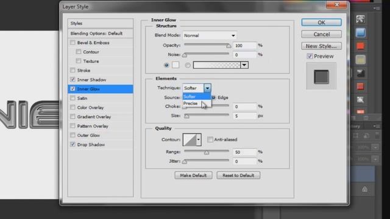Click the Range value field
This screenshot has height=219, width=390.
tap(244, 152)
